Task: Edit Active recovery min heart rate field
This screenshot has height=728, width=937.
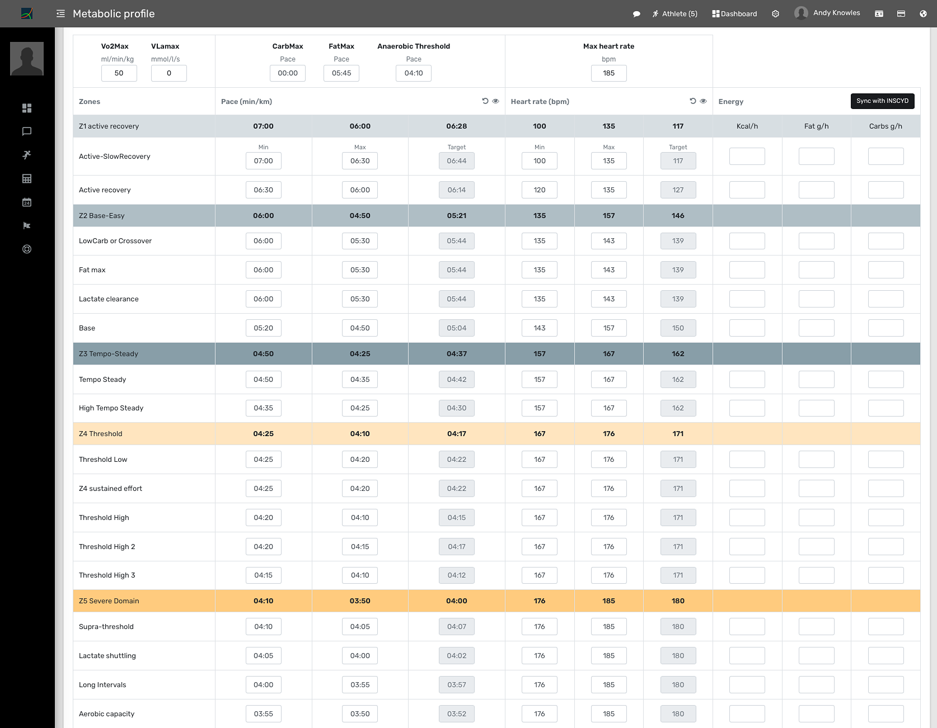Action: (x=540, y=190)
